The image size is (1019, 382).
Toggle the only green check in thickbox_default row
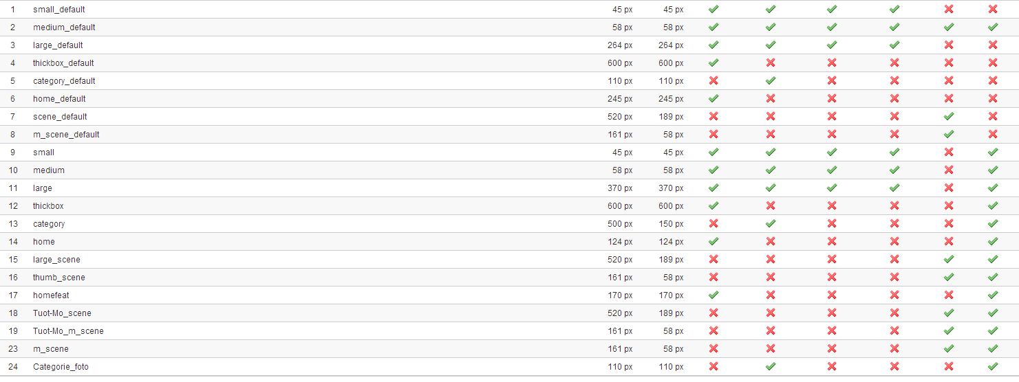pos(714,63)
